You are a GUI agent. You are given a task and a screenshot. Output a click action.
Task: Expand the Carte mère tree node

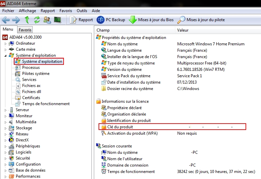point(5,50)
